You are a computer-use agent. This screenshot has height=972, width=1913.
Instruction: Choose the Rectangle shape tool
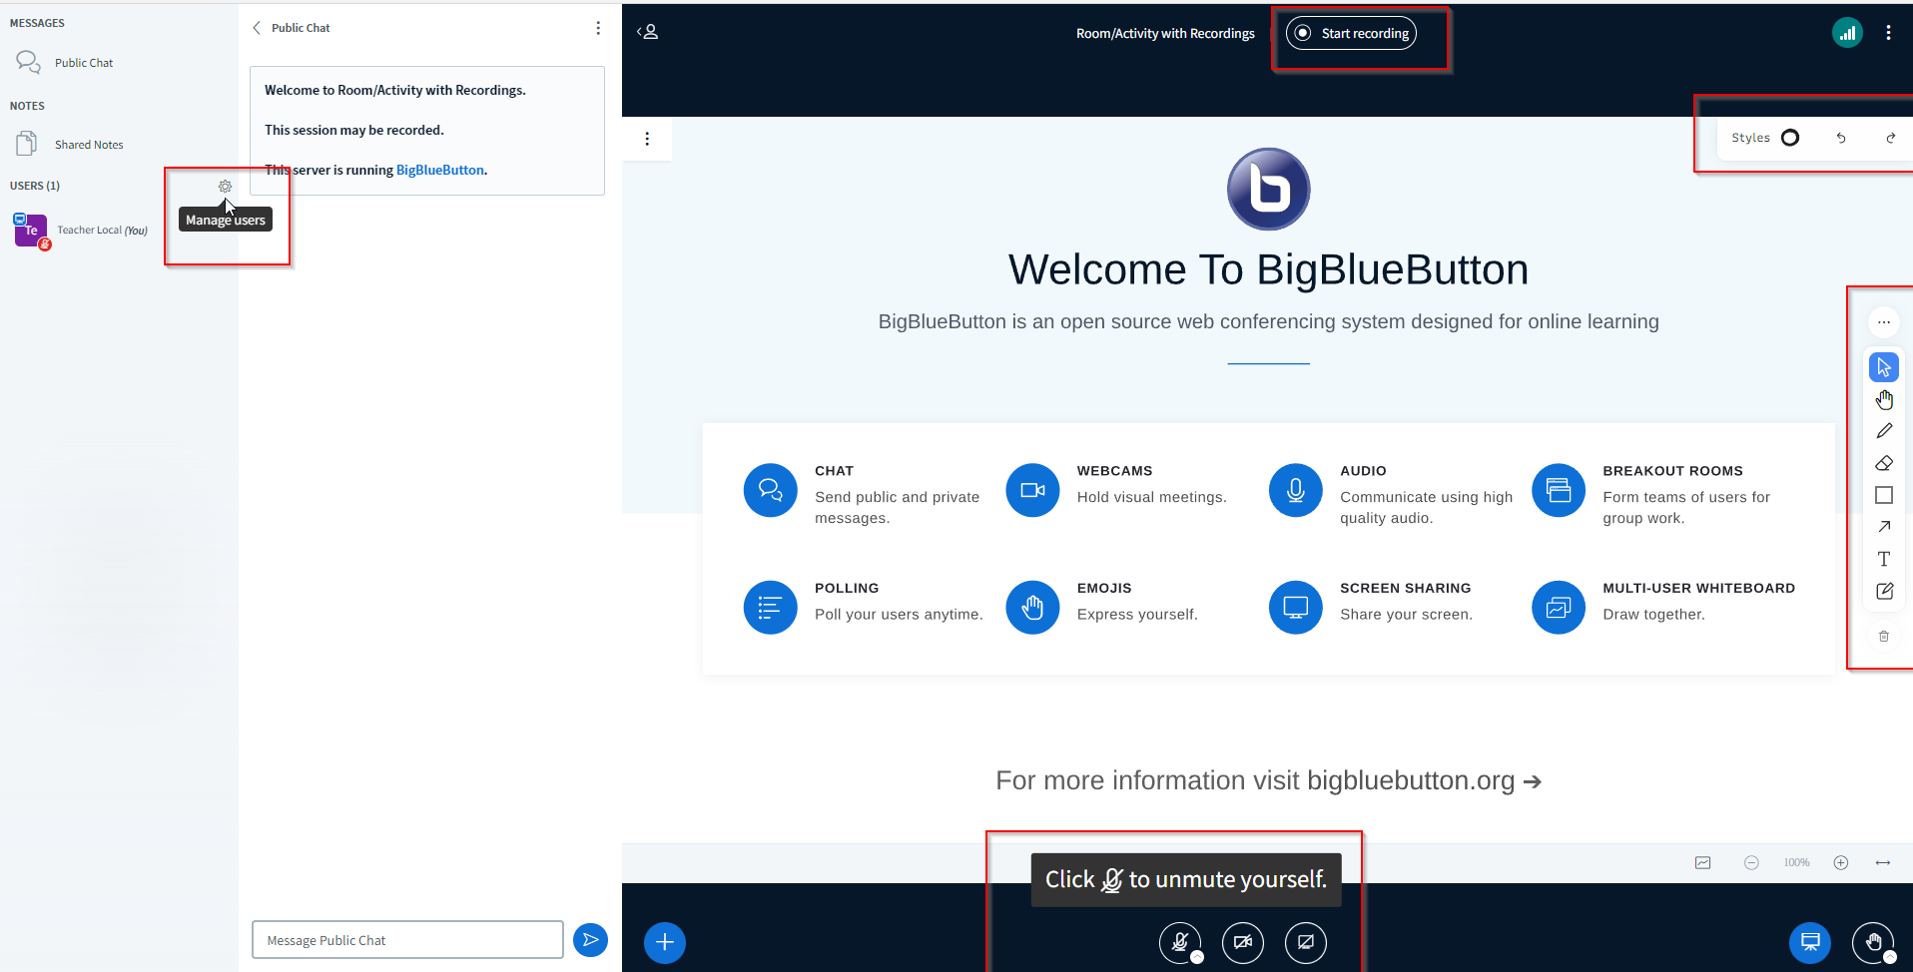[1883, 495]
